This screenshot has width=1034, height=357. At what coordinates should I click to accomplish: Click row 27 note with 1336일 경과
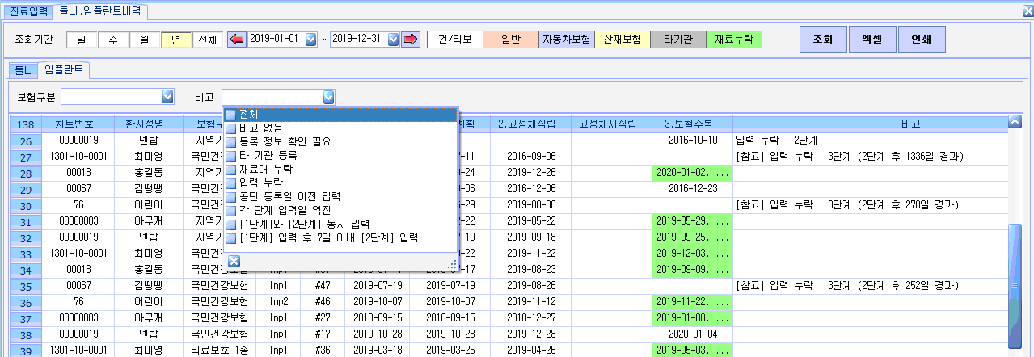click(849, 155)
